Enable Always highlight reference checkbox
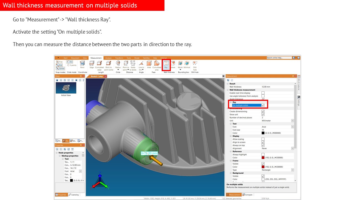 click(x=263, y=154)
